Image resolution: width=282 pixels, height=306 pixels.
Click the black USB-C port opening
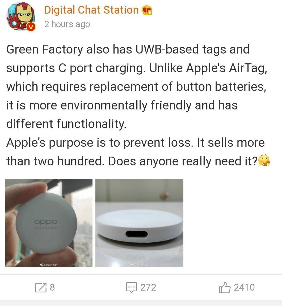click(x=137, y=234)
